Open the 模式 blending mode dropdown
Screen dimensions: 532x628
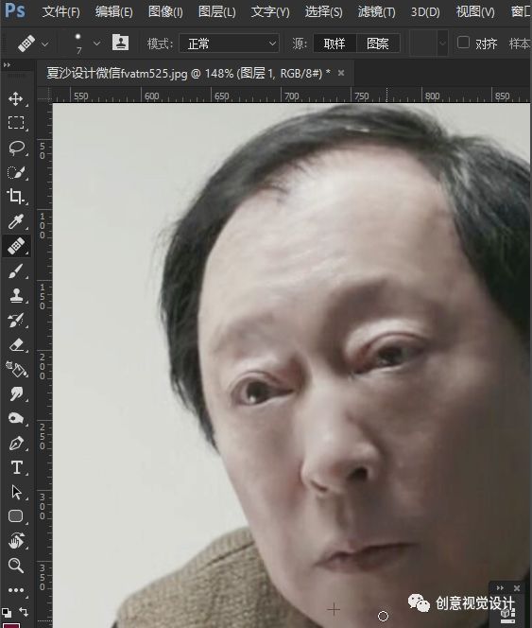(x=229, y=44)
